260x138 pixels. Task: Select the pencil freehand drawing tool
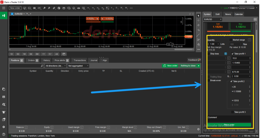pyautogui.click(x=198, y=40)
